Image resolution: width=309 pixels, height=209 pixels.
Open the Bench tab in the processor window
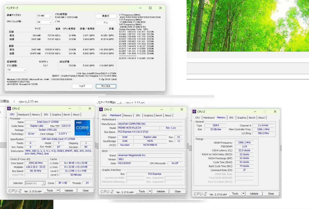[x=67, y=115]
